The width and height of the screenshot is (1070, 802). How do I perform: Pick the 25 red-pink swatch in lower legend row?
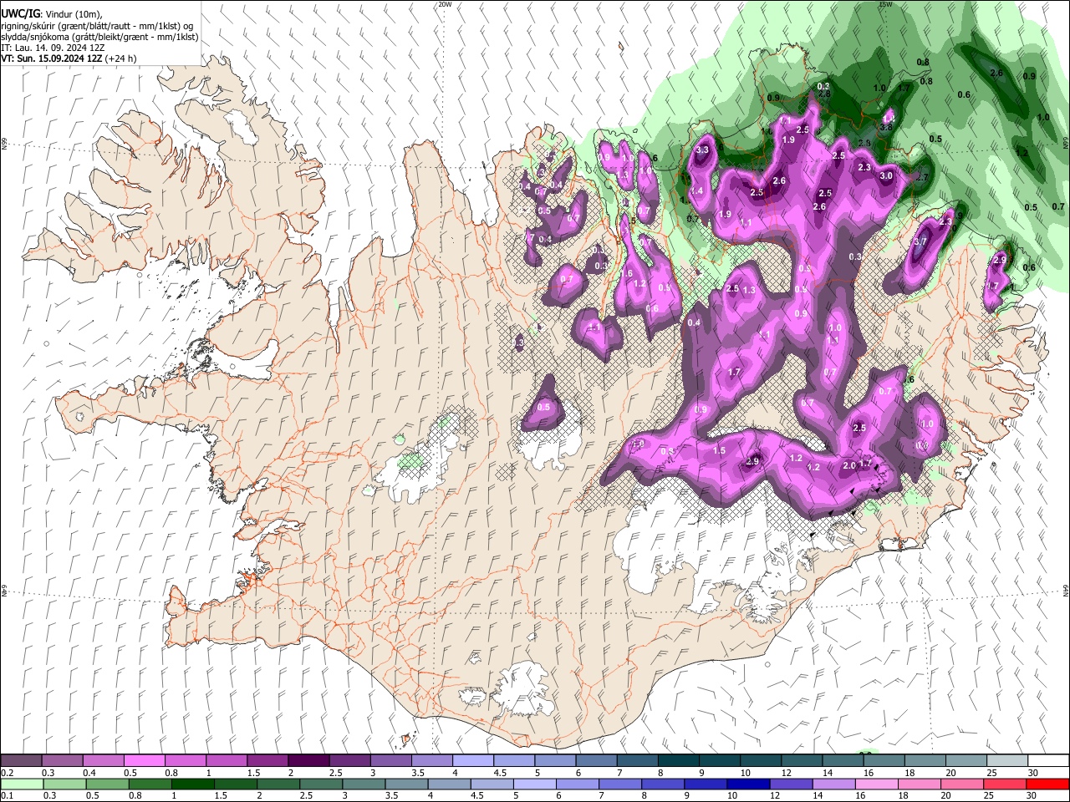click(x=1003, y=784)
